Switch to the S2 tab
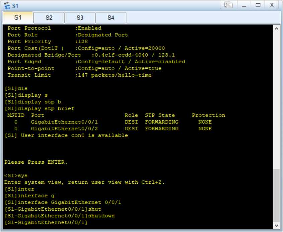Viewport: 283px width, 232px height. pos(49,18)
